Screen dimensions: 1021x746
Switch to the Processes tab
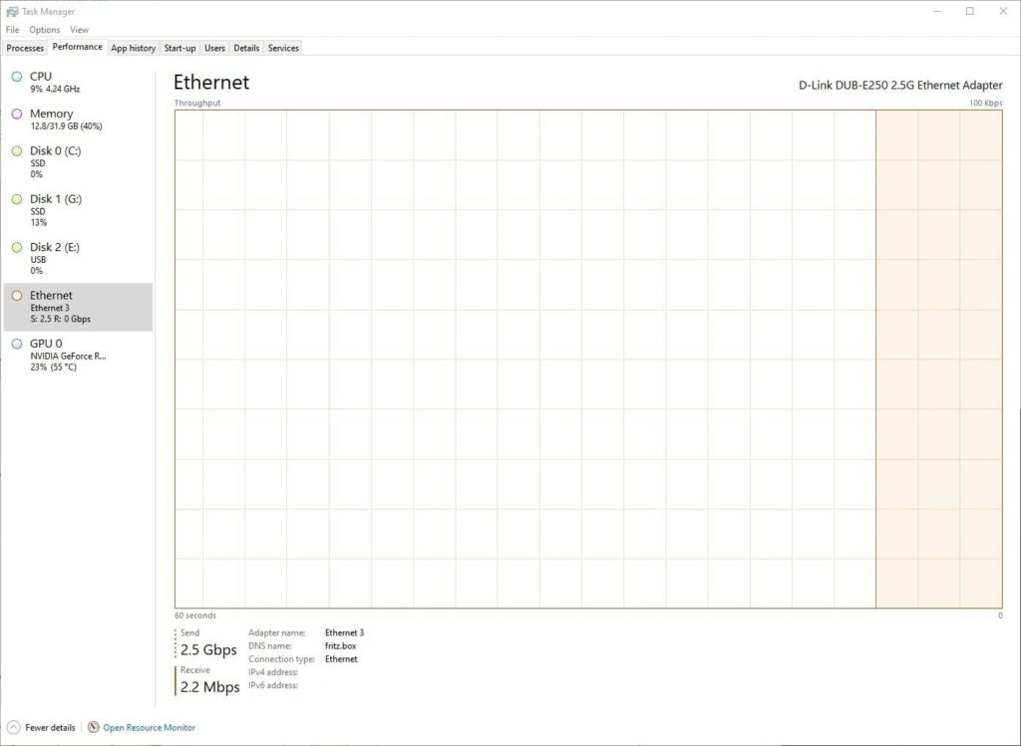coord(25,48)
